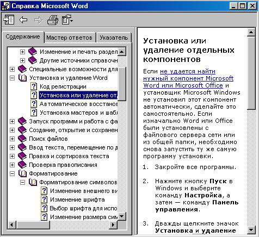Maximize the Справка Microsoft Word window
Screen dimensions: 259x237
coord(243,6)
